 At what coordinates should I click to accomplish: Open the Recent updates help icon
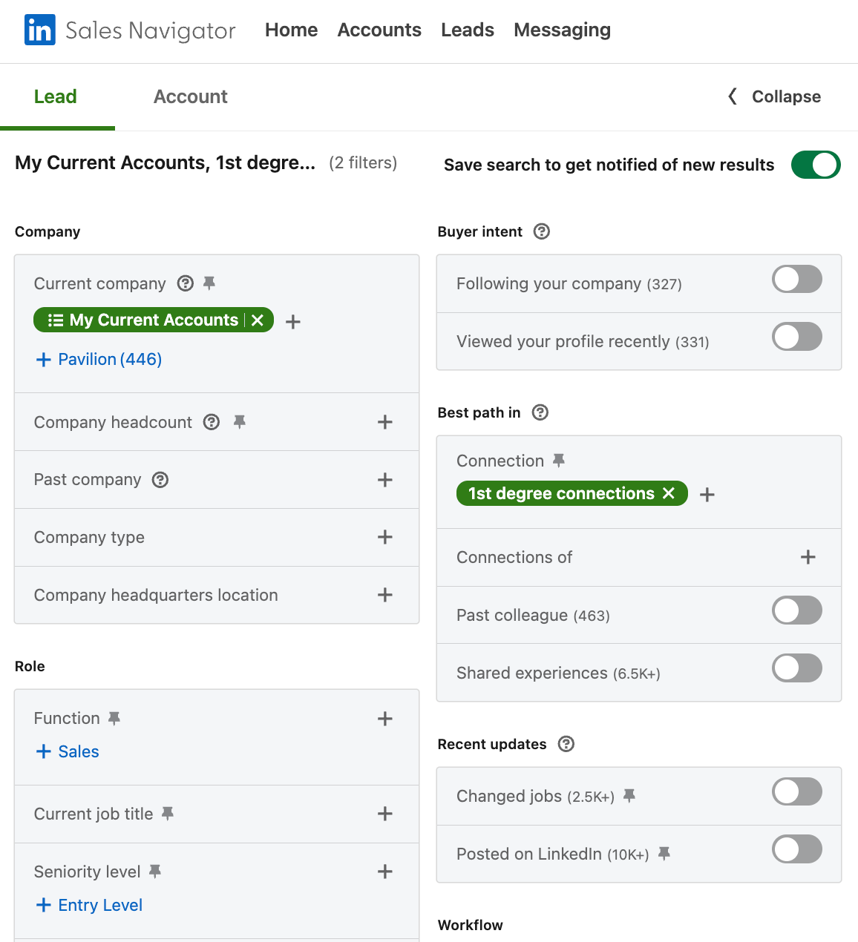[x=566, y=744]
